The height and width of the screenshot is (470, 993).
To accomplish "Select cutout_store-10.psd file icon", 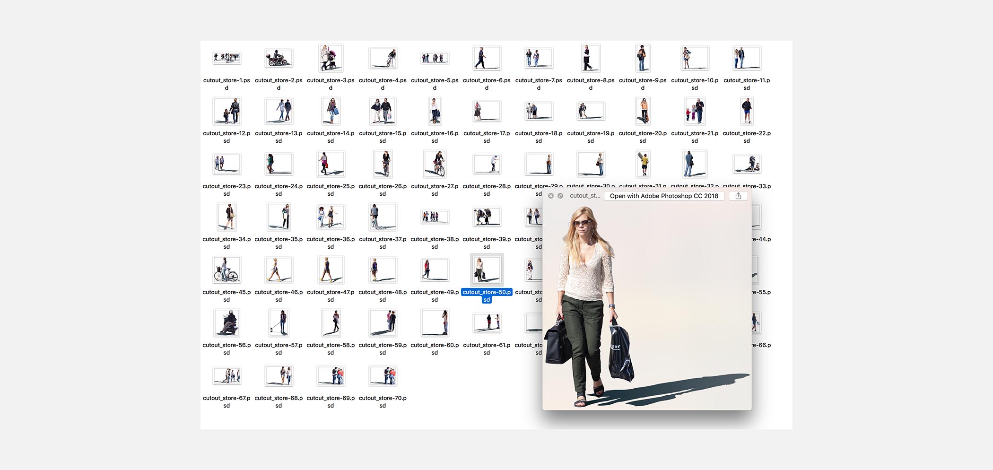I will click(695, 58).
